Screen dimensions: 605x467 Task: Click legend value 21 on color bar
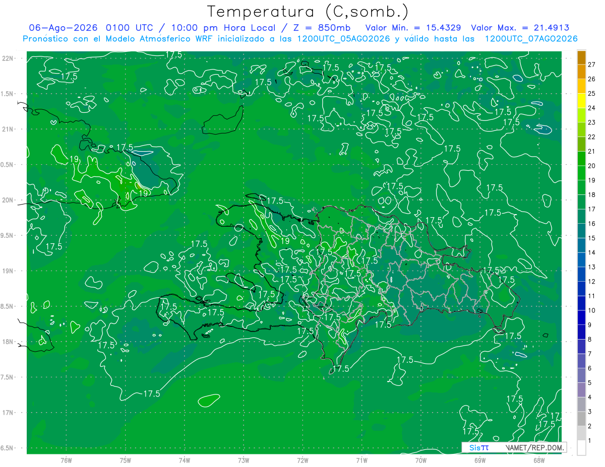coord(592,151)
